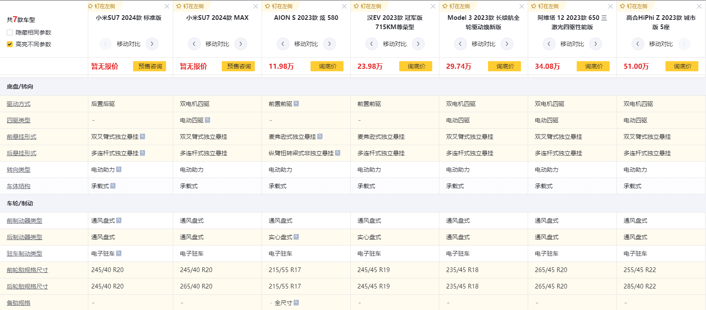Image resolution: width=706 pixels, height=310 pixels.
Task: Move 小米SU7 标准版 column right
Action: [x=152, y=44]
